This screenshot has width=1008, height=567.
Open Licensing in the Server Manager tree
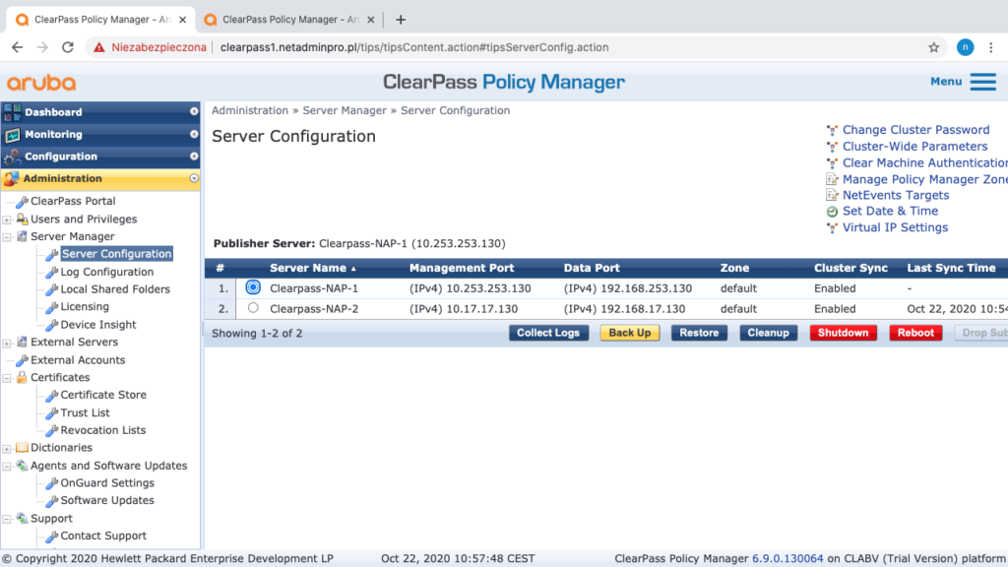85,307
